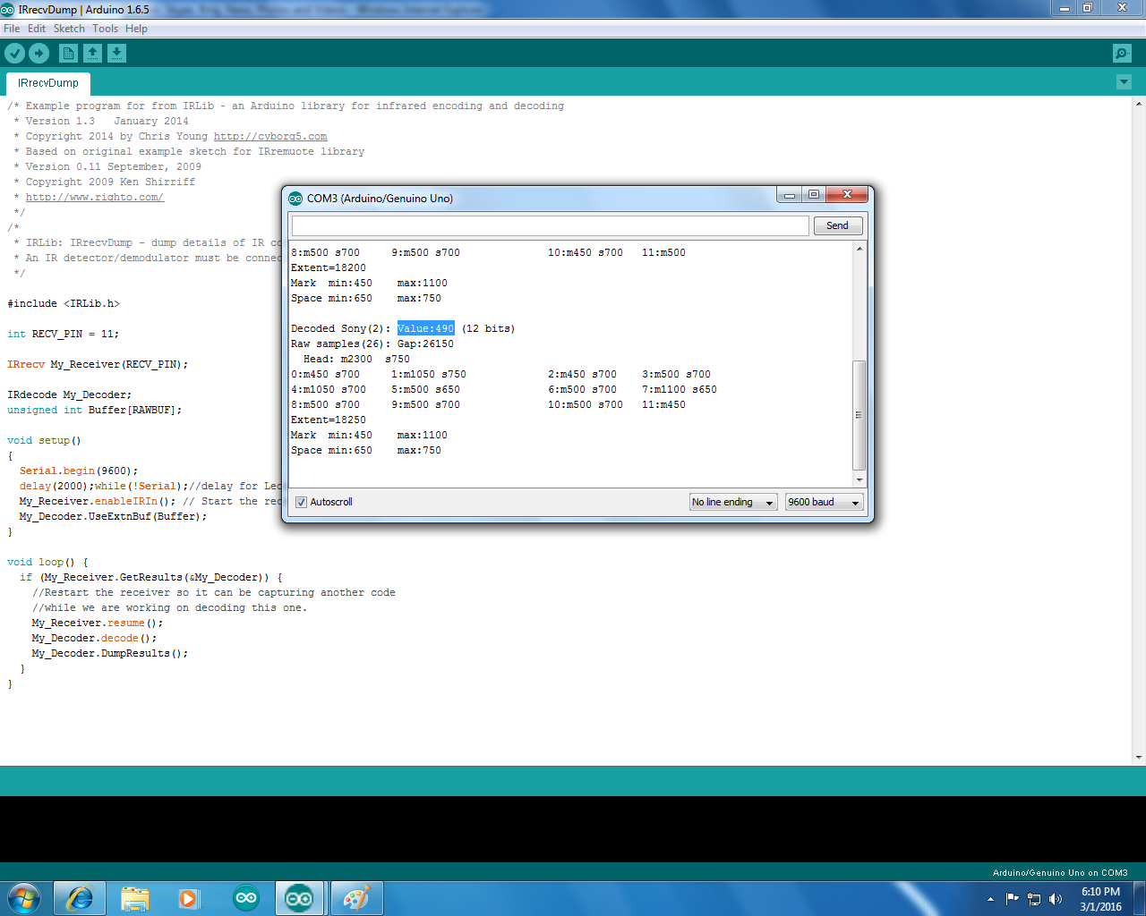Click the 'Serial.begin(9600);' line
1146x916 pixels.
click(79, 471)
